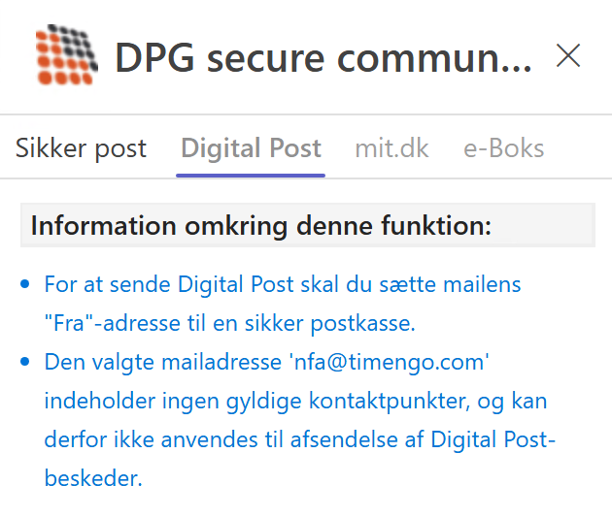Close the DPG secure communication panel
The width and height of the screenshot is (612, 518).
pos(568,56)
